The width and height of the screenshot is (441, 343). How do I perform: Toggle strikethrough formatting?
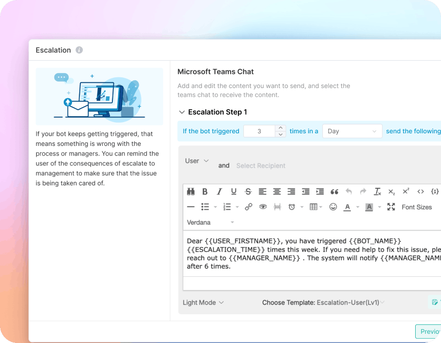click(248, 192)
